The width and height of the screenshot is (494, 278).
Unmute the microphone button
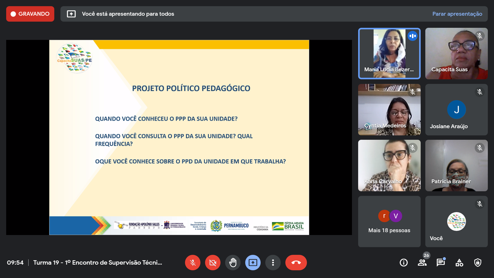coord(192,263)
